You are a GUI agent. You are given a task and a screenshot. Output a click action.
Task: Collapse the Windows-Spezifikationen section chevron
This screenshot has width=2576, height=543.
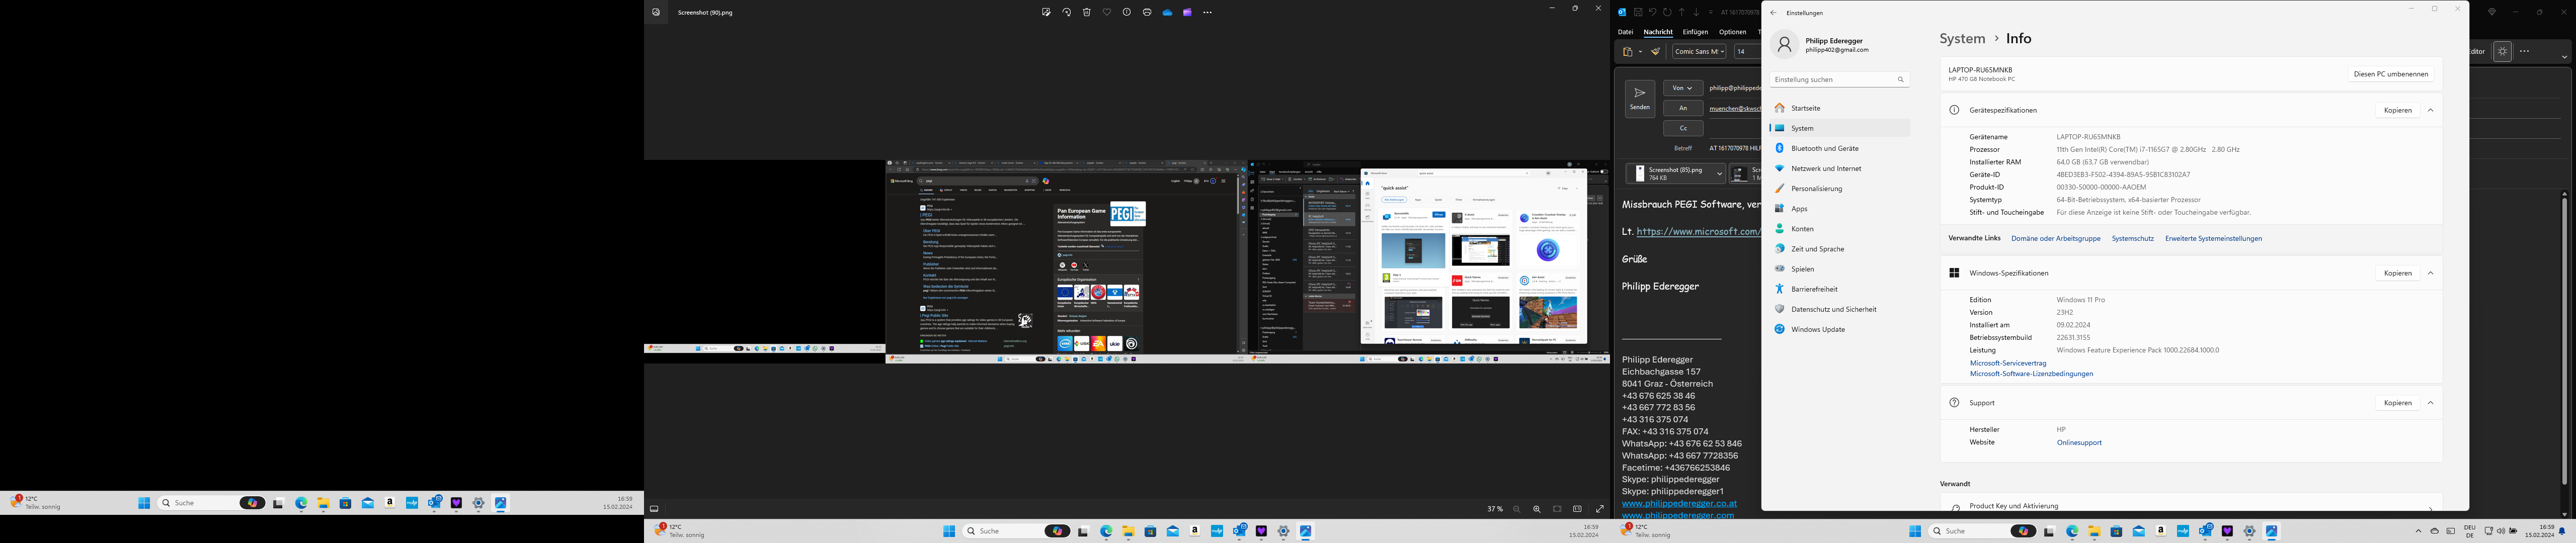pos(2430,273)
